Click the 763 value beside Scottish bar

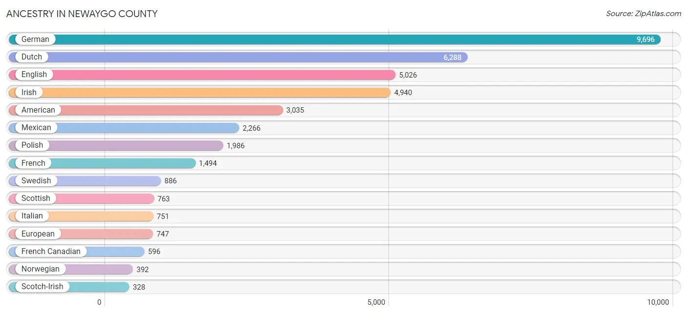(164, 198)
